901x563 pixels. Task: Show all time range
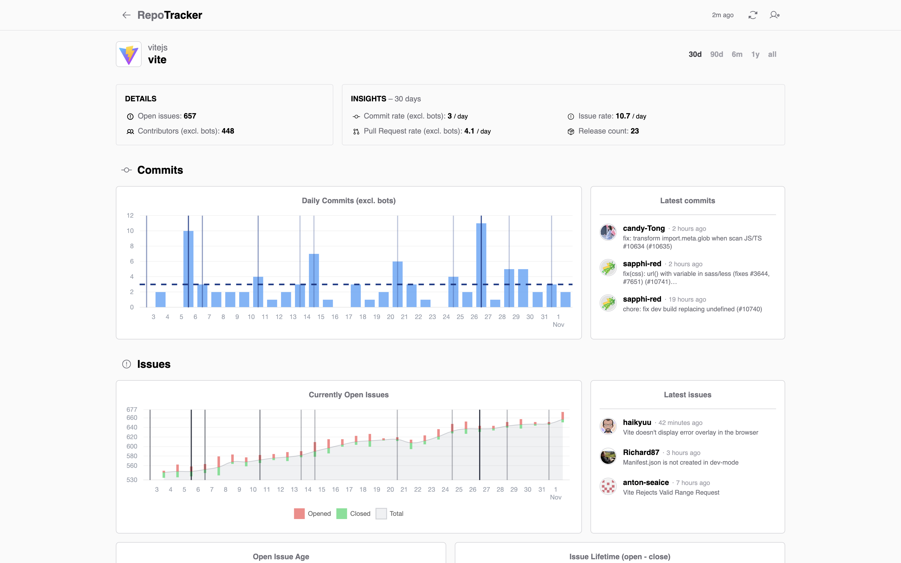coord(772,54)
